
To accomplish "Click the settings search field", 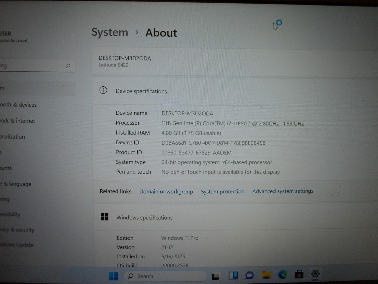I will (37, 66).
